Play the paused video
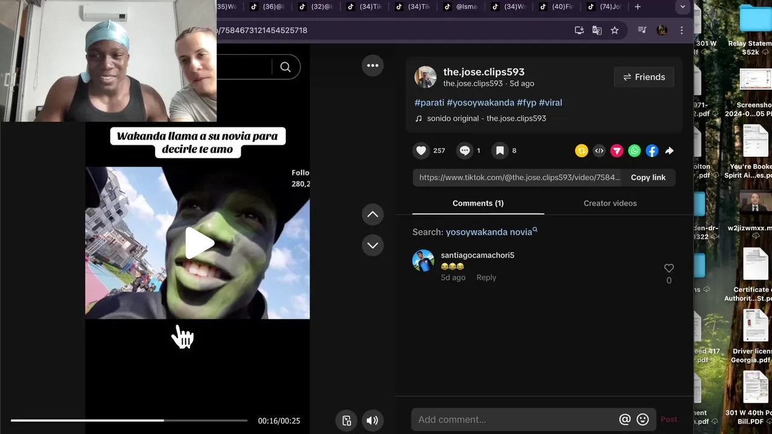 click(198, 242)
